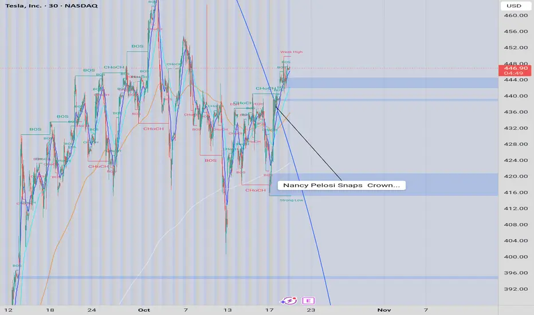Click the 420.00 price axis label
Image resolution: width=534 pixels, height=315 pixels.
coord(516,176)
